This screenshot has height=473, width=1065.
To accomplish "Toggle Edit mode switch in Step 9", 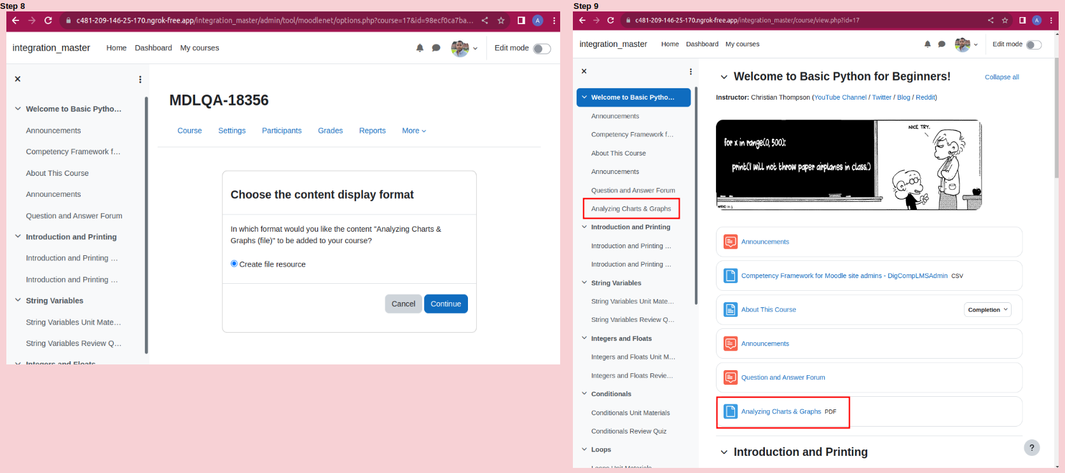I will click(x=1034, y=44).
